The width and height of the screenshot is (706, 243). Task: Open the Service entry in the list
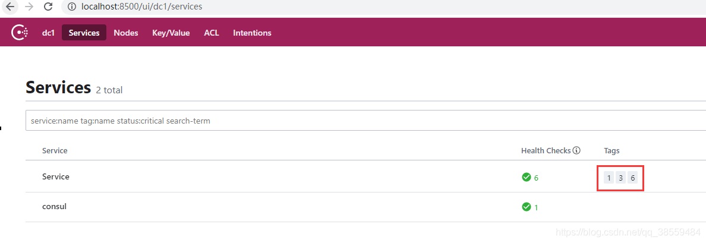(56, 177)
